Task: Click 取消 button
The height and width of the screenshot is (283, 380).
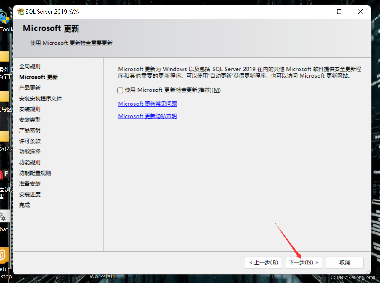Action: point(344,263)
